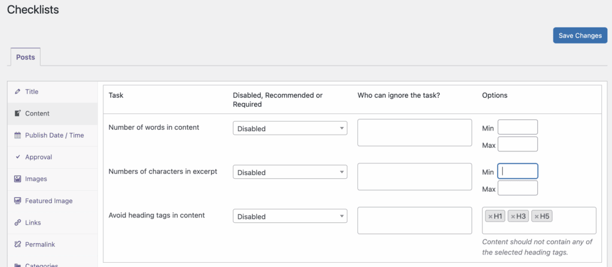Switch to the Posts tab
612x267 pixels.
point(25,57)
